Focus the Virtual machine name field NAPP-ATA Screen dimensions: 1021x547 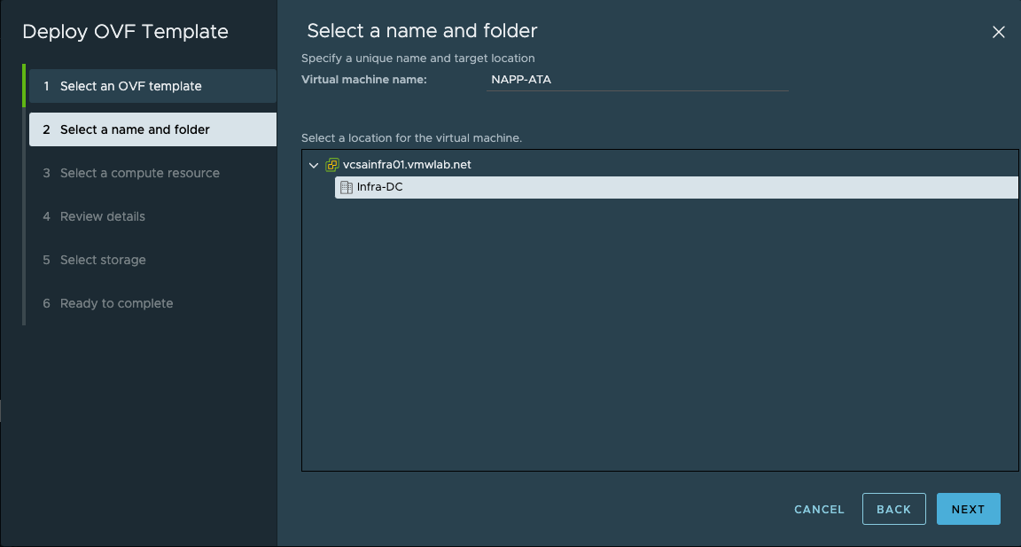coord(637,80)
